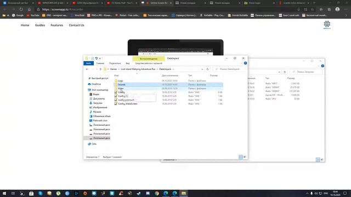Click the search box Поиск: DataUnpack
The image size is (351, 197).
[x=229, y=69]
